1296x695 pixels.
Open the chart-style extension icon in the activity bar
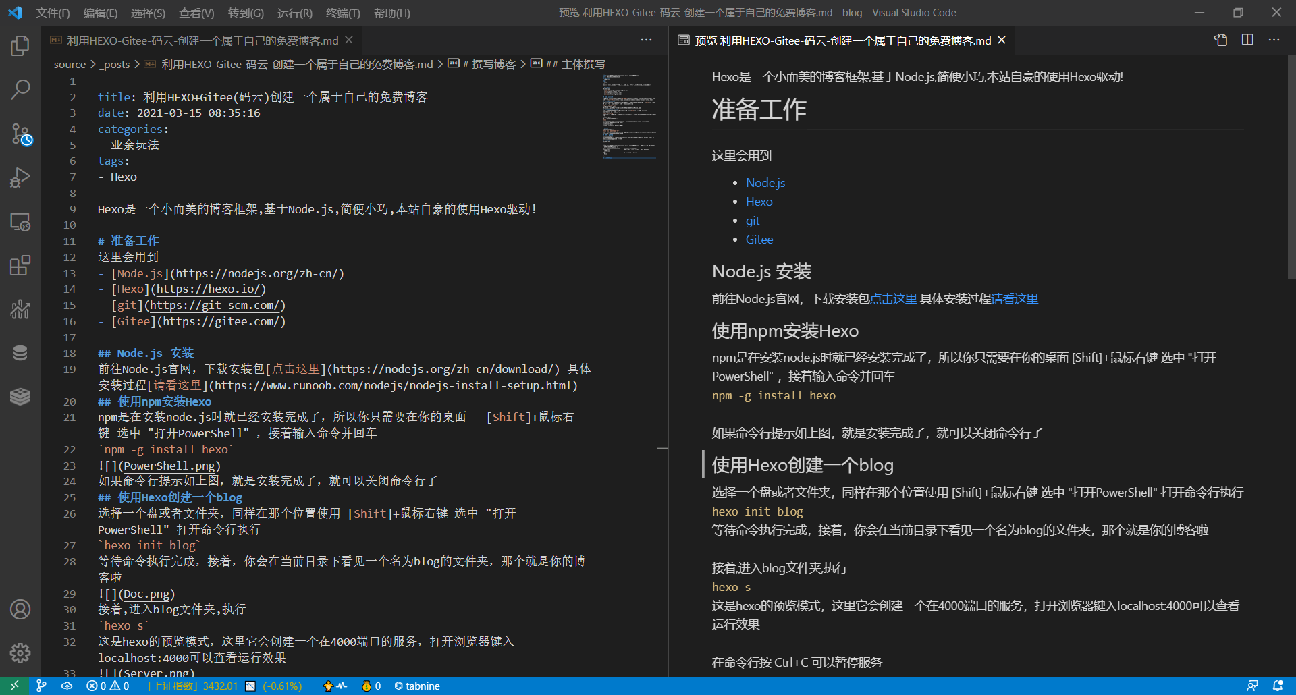20,309
